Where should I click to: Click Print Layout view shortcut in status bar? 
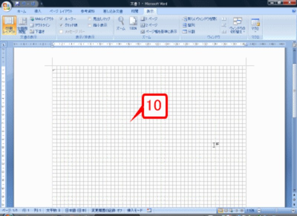click(221, 210)
